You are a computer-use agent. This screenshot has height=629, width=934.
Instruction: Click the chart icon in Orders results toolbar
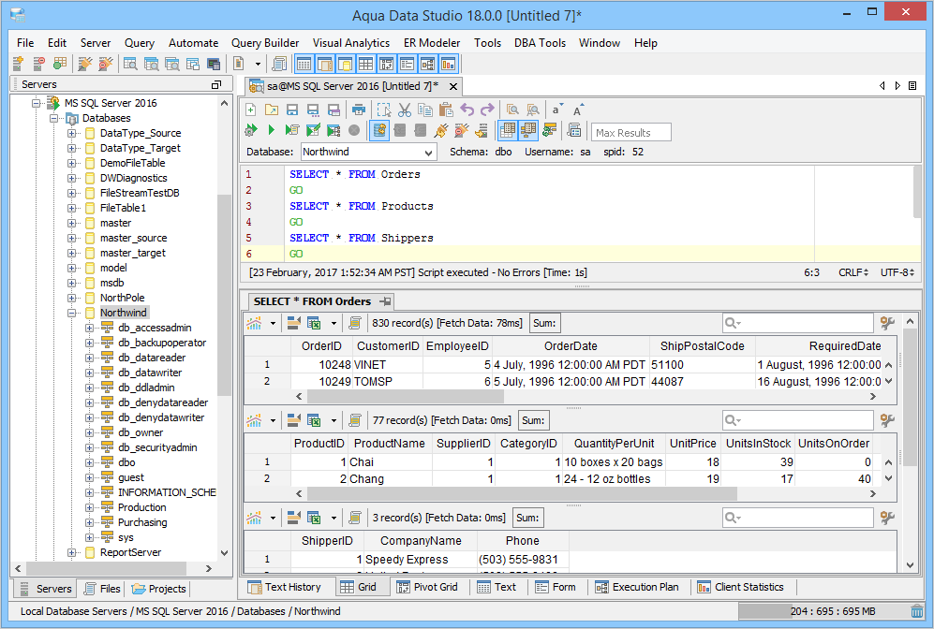254,323
